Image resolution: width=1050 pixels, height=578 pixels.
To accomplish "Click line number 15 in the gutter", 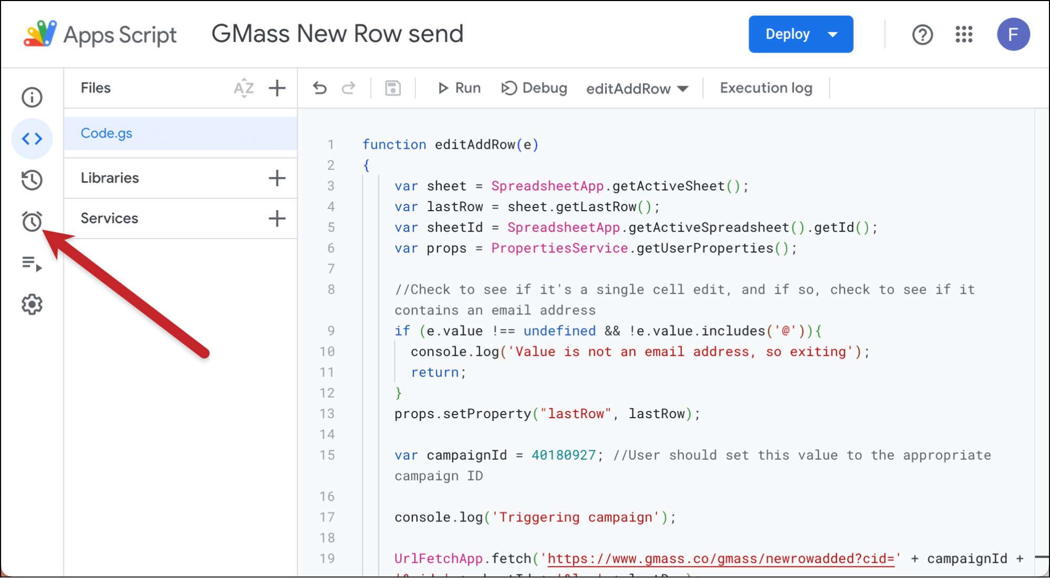I will click(327, 456).
